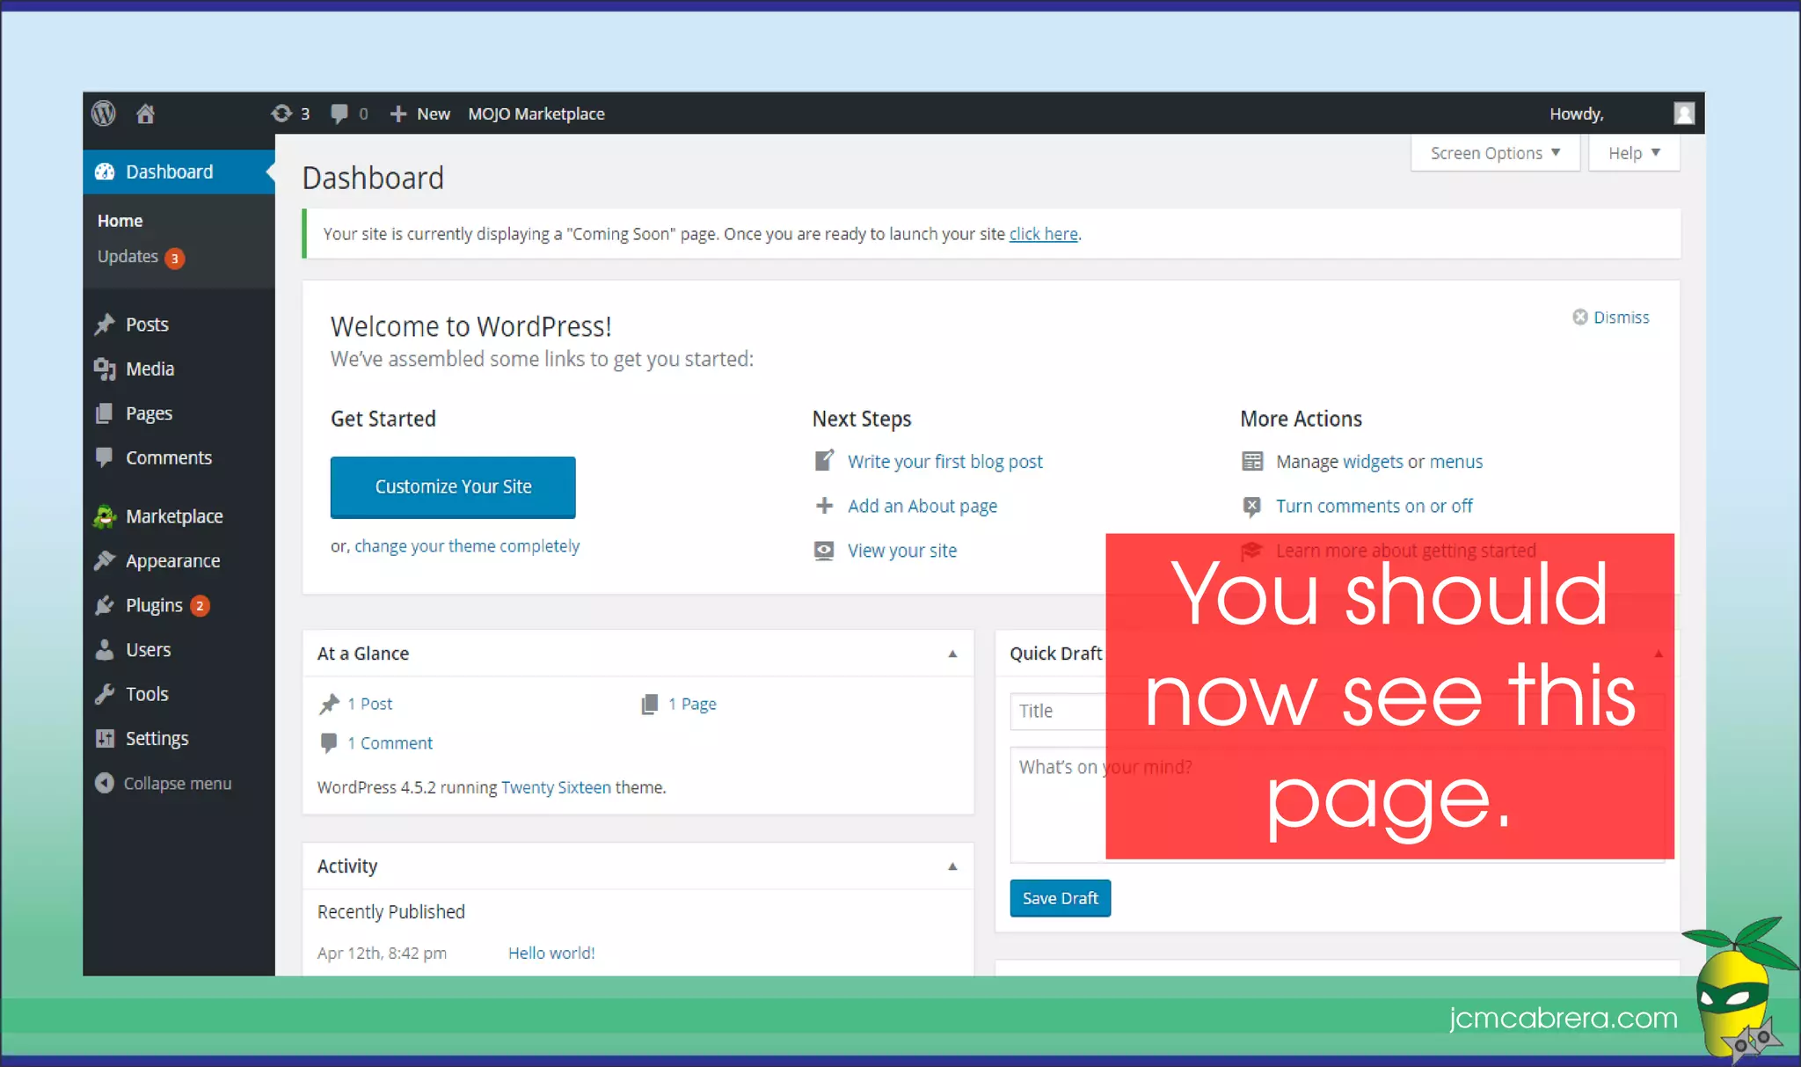Open the user avatar next to Howdy

click(x=1683, y=113)
